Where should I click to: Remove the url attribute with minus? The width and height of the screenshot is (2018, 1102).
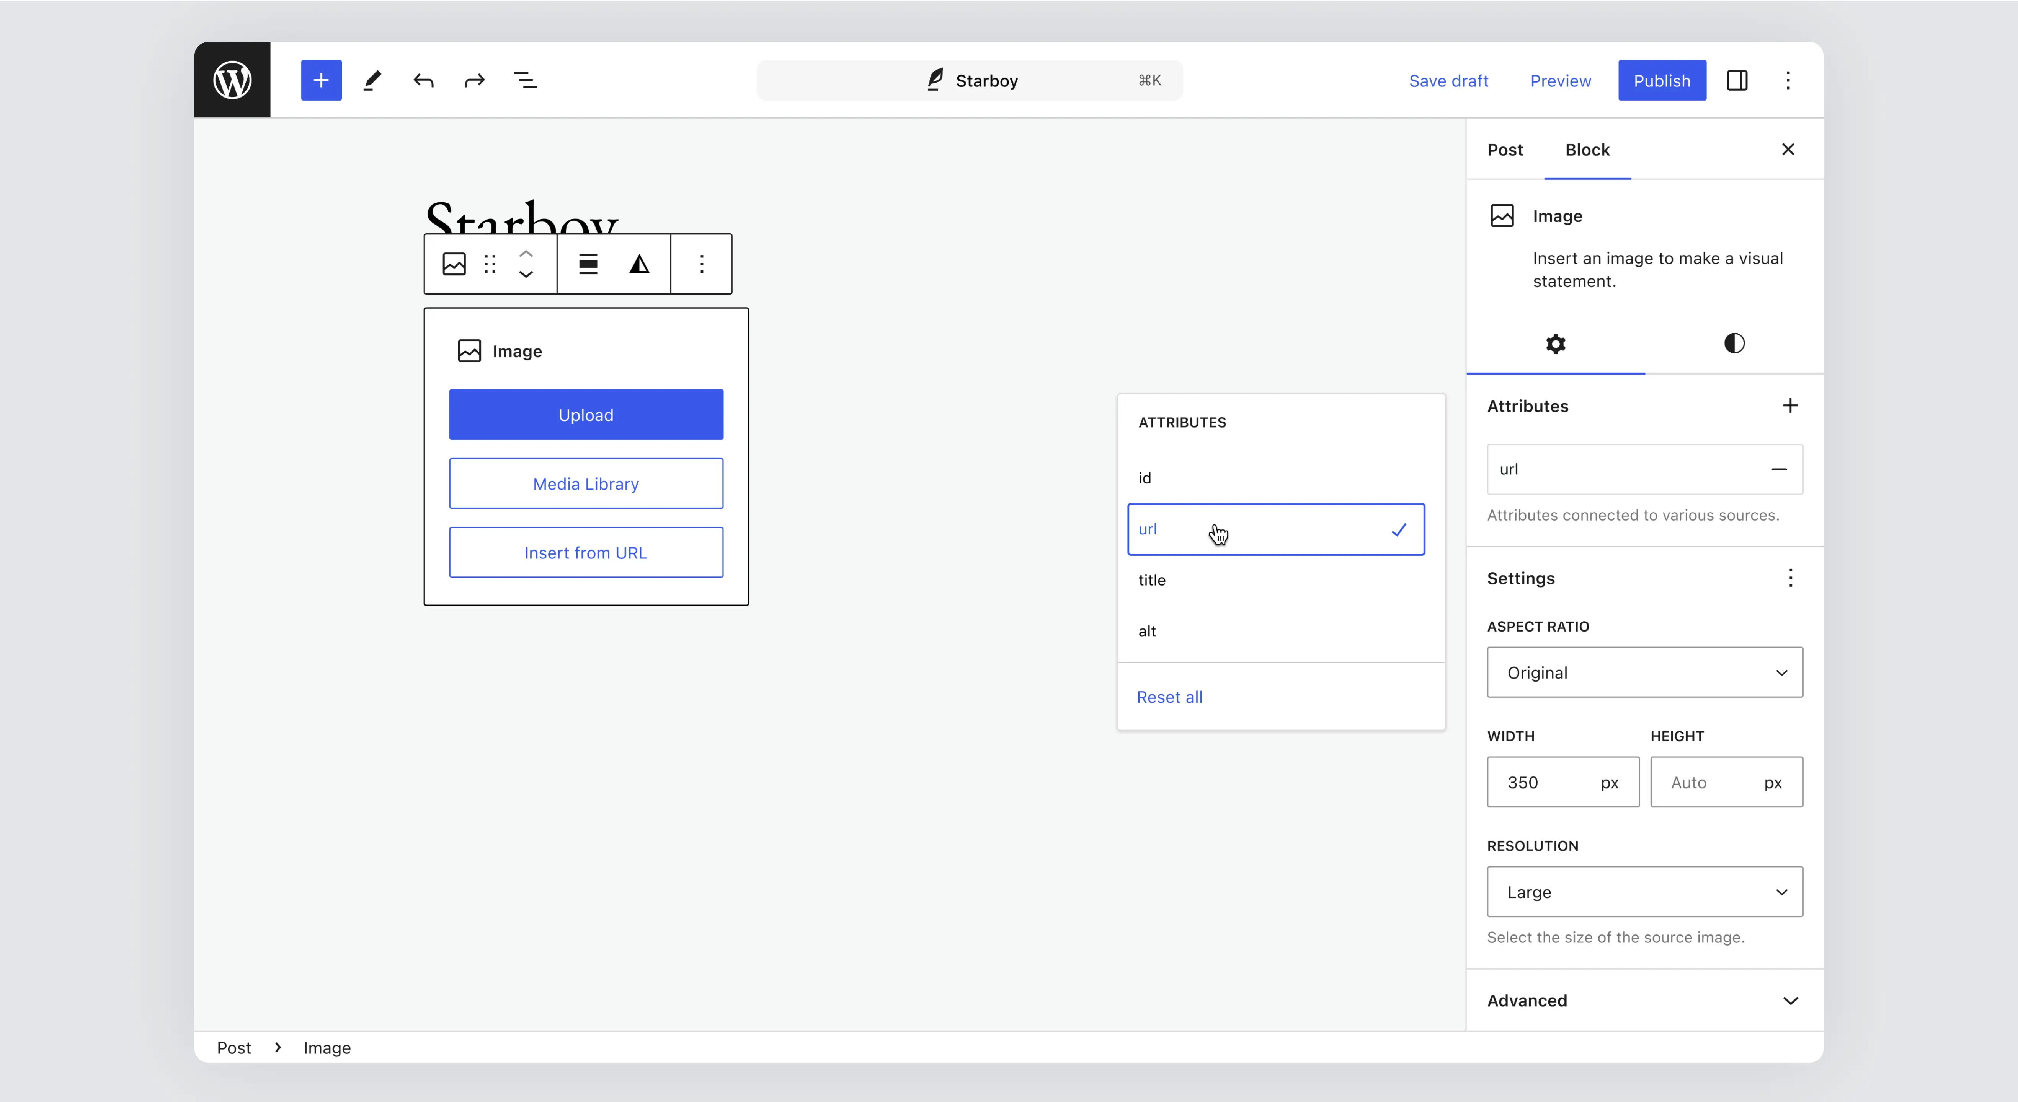tap(1779, 469)
